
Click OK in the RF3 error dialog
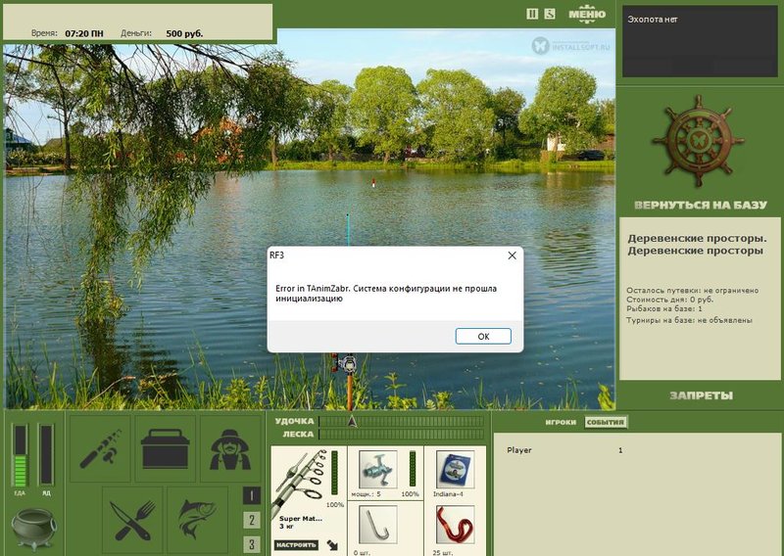pyautogui.click(x=483, y=336)
